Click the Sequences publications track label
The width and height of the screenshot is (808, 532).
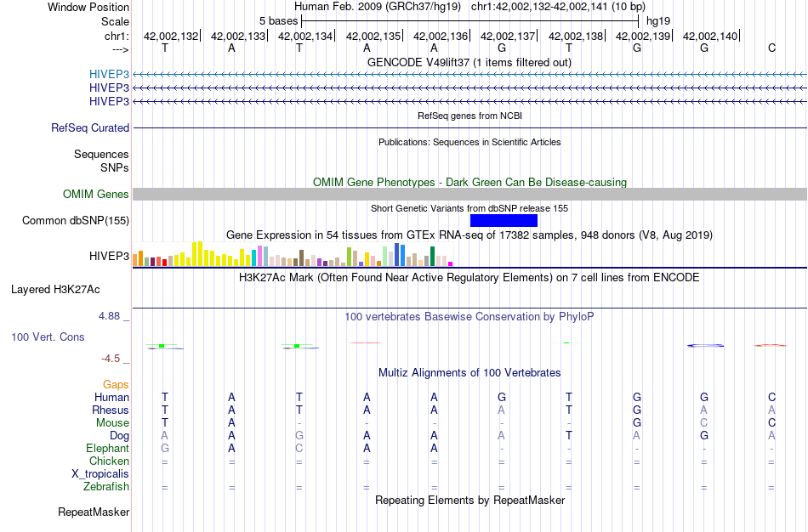coord(101,154)
